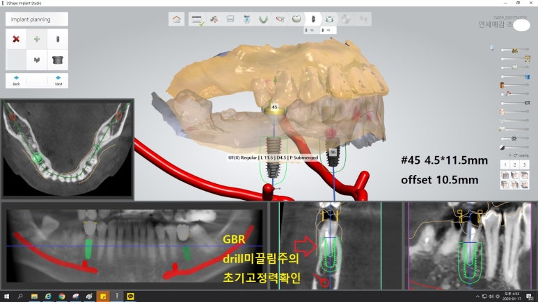
Task: Click the green plus add implant icon
Action: 37,39
